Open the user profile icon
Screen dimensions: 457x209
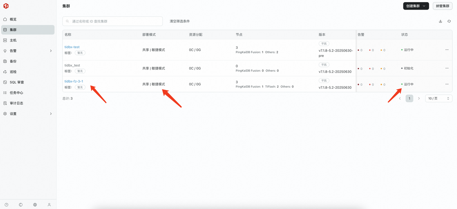[x=49, y=205]
